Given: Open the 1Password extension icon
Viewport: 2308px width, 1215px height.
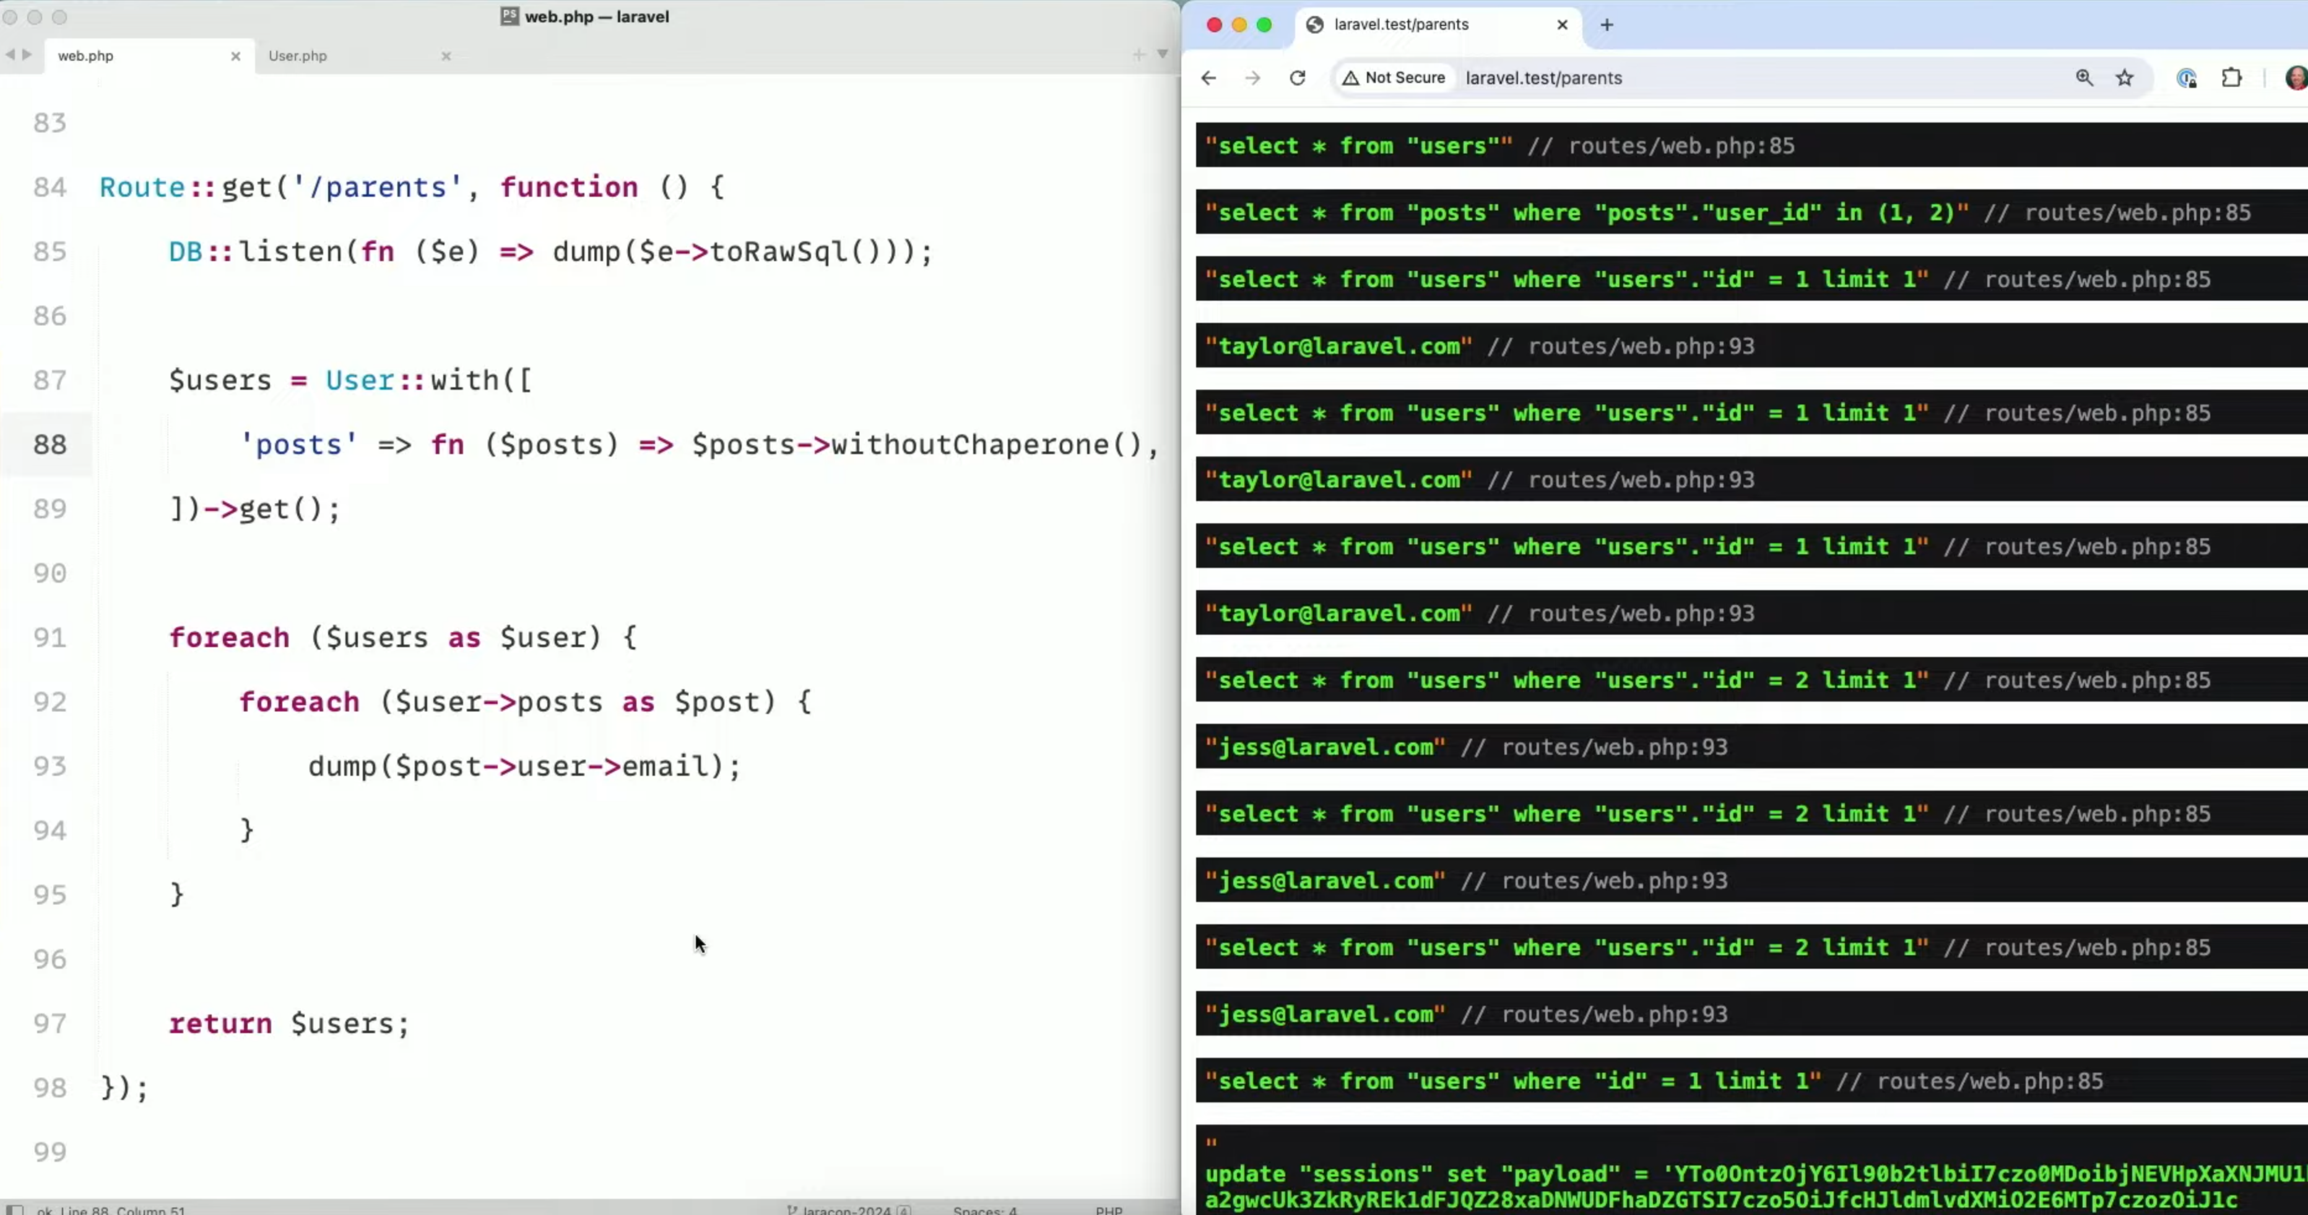Looking at the screenshot, I should [2187, 78].
